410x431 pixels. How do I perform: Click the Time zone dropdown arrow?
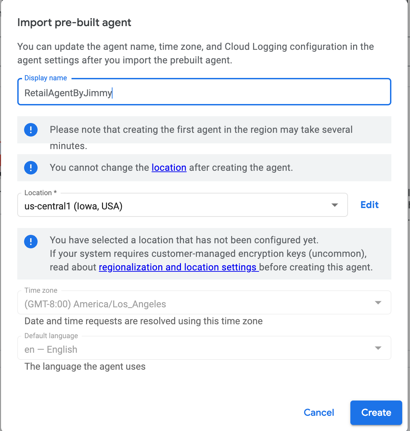[378, 303]
